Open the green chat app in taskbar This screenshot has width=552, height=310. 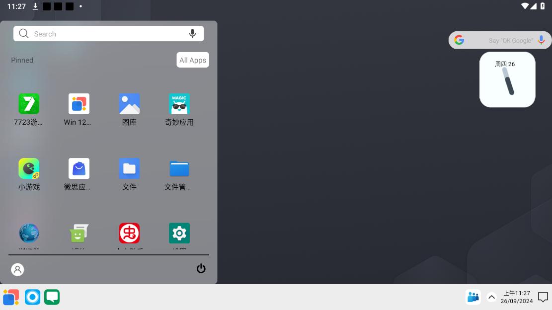click(52, 297)
